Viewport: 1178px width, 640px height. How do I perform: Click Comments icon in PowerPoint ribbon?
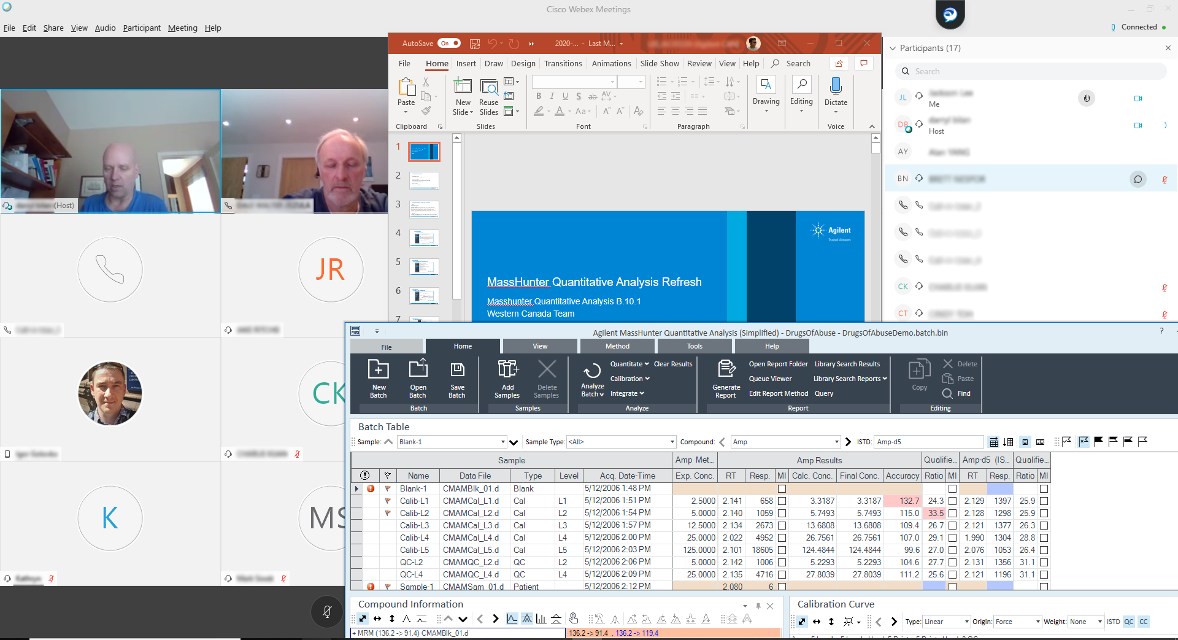[864, 63]
